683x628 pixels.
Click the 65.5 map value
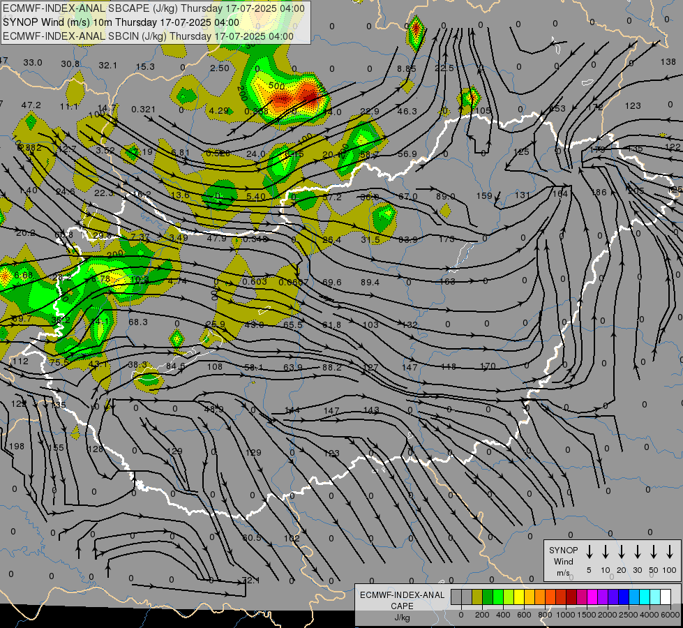tap(293, 325)
